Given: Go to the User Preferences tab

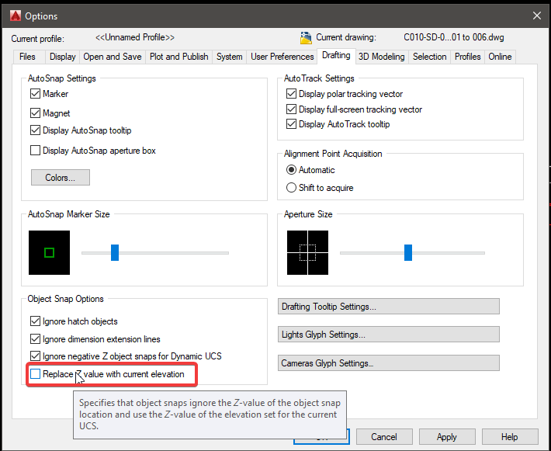Looking at the screenshot, I should coord(282,57).
